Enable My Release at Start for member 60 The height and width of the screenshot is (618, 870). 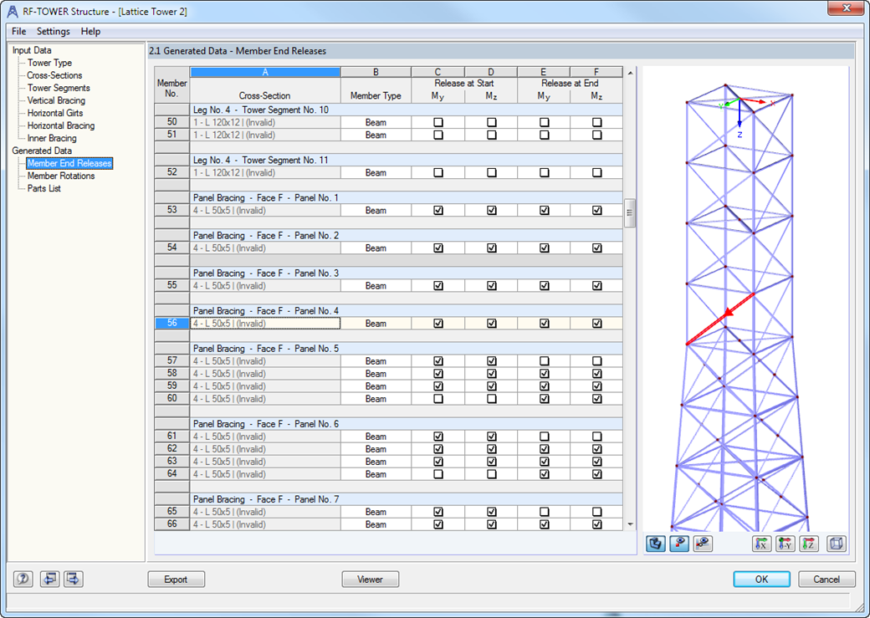(438, 399)
